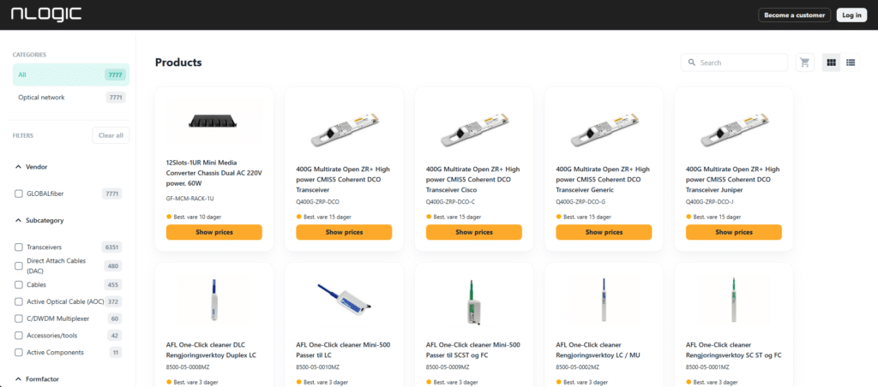The height and width of the screenshot is (387, 878).
Task: Enable the Transceivers subcategory filter
Action: 19,247
